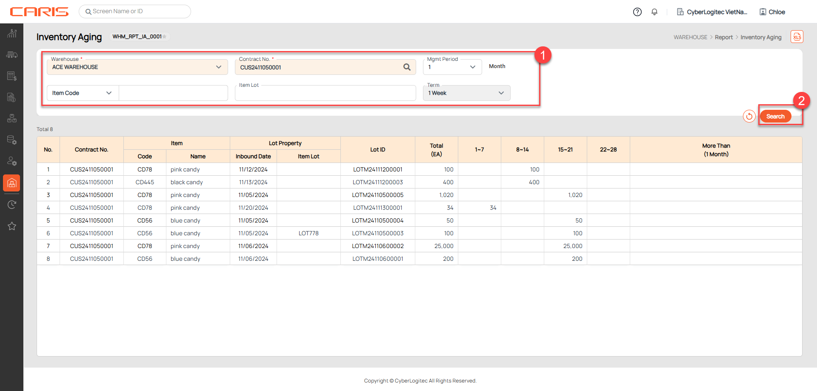The image size is (817, 391).
Task: Sort by Contract No. column header
Action: click(x=91, y=150)
